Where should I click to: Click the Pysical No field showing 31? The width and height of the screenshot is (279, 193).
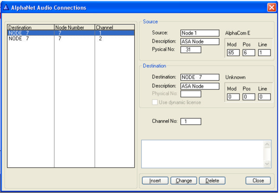tap(191, 49)
